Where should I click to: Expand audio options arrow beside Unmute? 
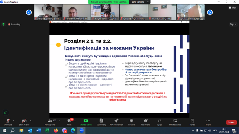(14, 121)
